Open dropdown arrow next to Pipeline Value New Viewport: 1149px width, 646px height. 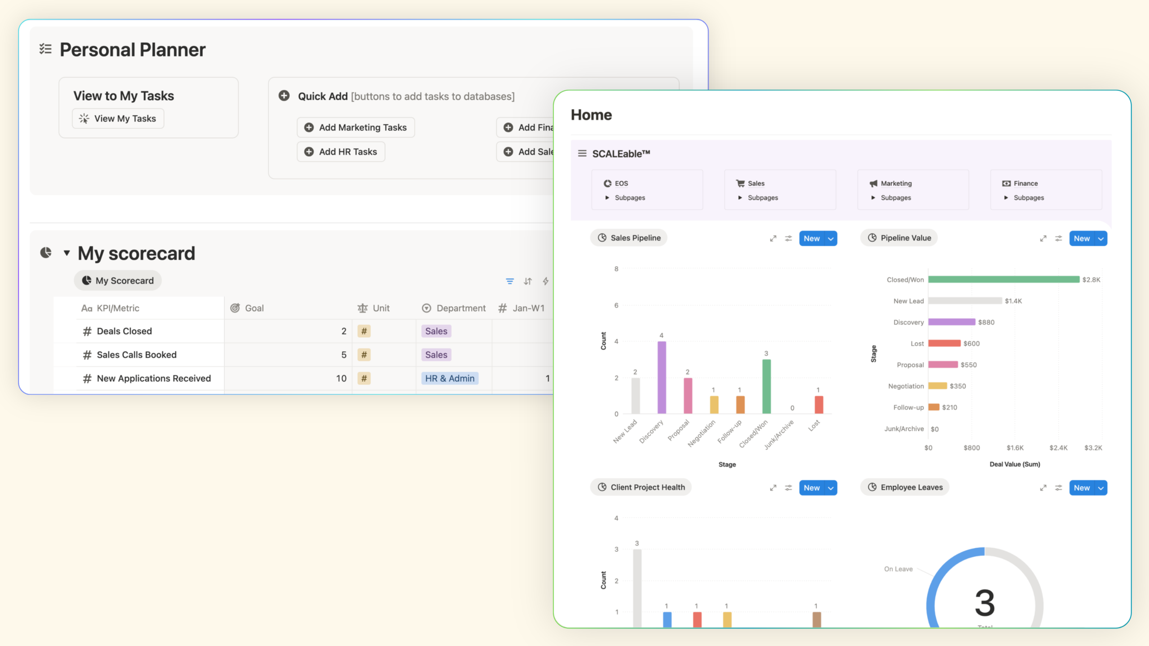click(1101, 239)
